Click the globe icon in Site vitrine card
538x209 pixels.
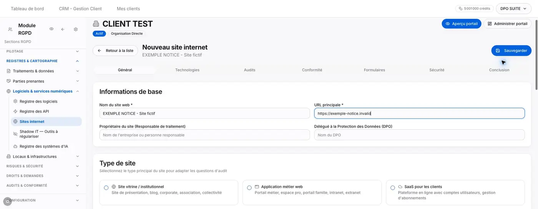point(114,187)
